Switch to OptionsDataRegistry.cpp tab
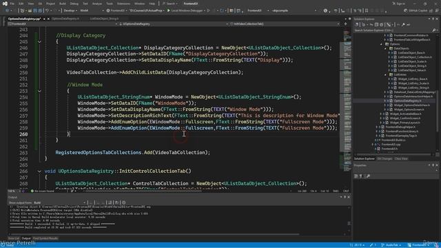The height and width of the screenshot is (248, 441). coord(24,19)
